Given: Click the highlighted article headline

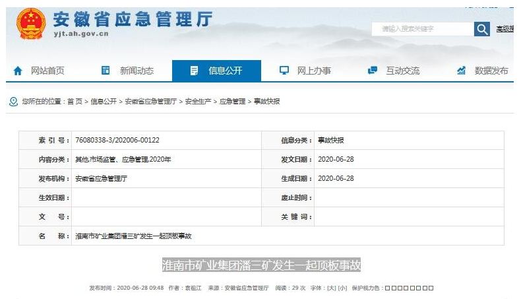Looking at the screenshot, I should 262,265.
